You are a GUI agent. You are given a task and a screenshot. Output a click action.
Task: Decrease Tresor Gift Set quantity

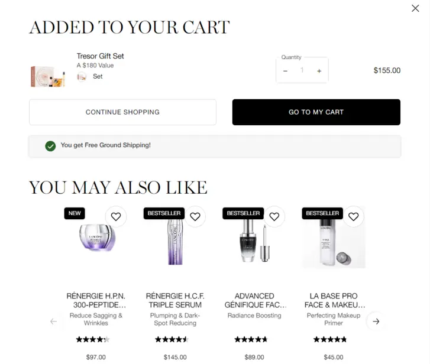[286, 71]
